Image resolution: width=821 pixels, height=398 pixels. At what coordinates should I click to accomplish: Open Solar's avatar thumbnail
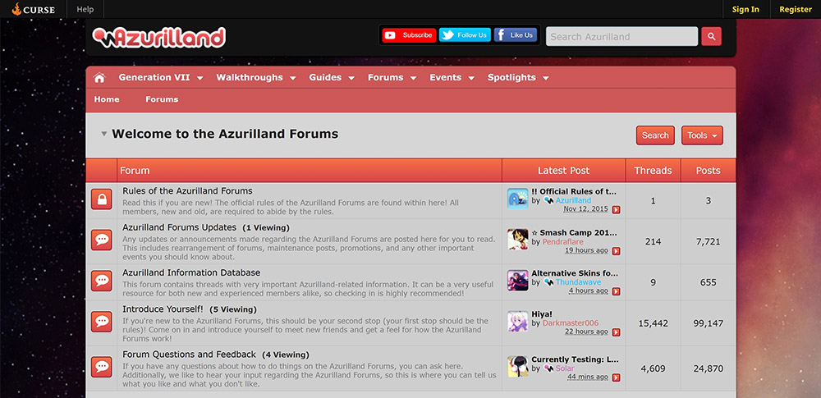click(517, 367)
